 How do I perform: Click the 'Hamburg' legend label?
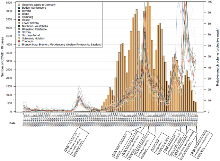28,17
